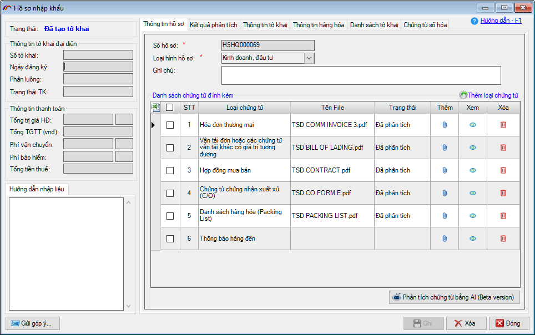
Task: Click the attach icon for Hóa đơn thương mại
Action: [445, 125]
